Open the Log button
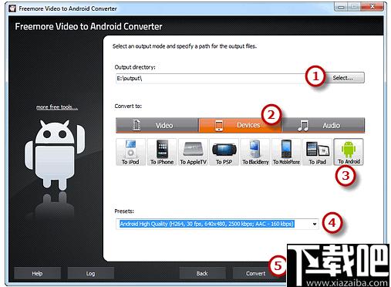 (90, 273)
